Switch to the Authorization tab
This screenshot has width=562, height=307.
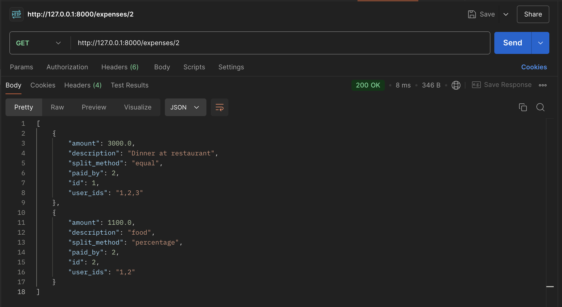click(x=67, y=67)
